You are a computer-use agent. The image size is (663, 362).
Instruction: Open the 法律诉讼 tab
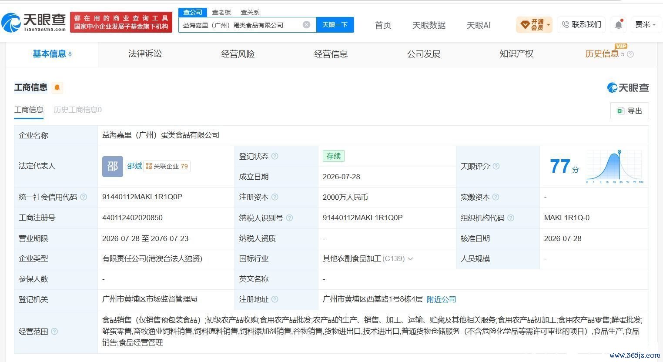point(145,54)
